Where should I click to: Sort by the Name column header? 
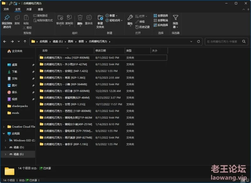pos(66,51)
